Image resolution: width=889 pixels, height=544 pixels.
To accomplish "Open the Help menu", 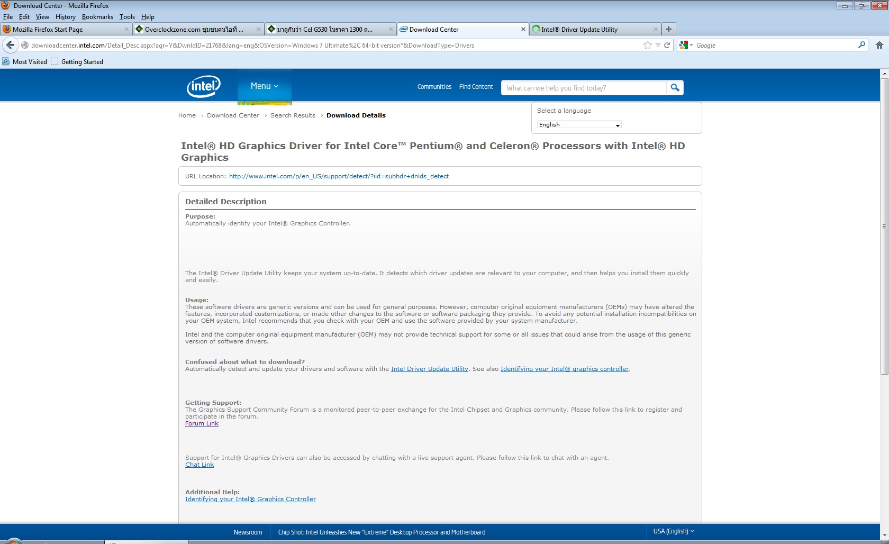I will pos(148,17).
